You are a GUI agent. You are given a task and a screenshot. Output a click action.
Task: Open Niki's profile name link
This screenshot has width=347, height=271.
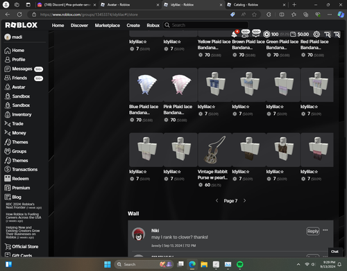pos(155,231)
